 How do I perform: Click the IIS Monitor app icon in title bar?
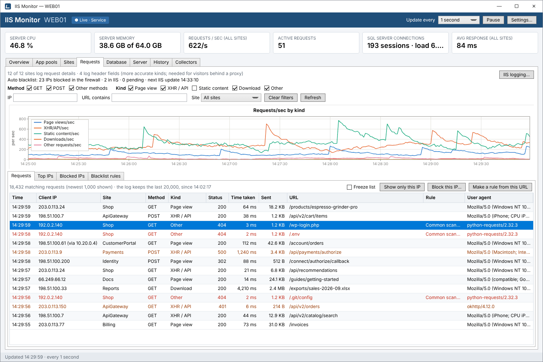pyautogui.click(x=8, y=6)
